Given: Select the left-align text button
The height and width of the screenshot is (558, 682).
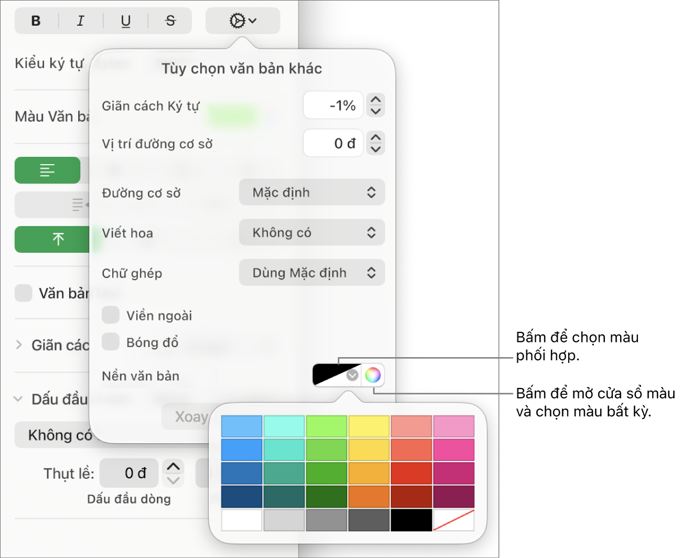Looking at the screenshot, I should 47,170.
